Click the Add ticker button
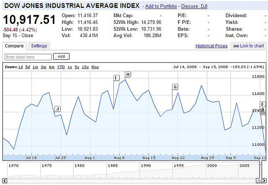The height and width of the screenshot is (185, 268). 62,57
